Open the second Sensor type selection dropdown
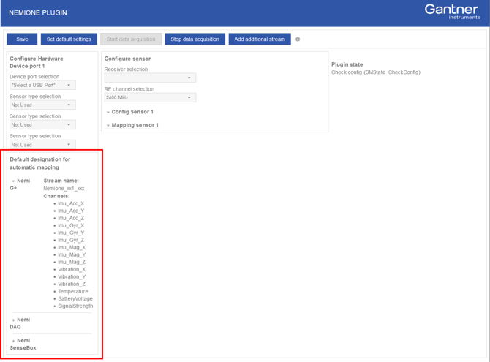 [x=42, y=124]
